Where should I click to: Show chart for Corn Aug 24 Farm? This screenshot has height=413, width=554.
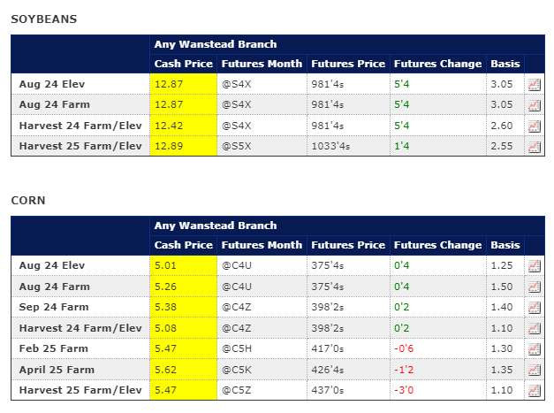tap(534, 287)
